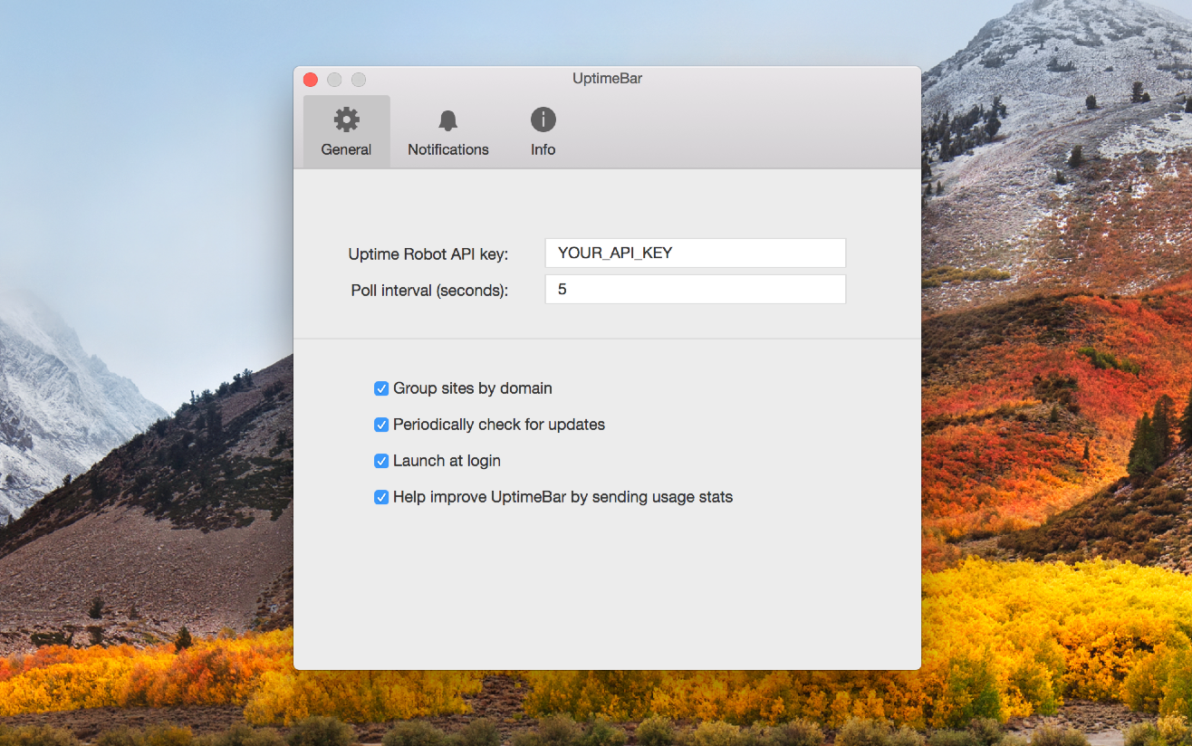Select the General tab label
This screenshot has width=1192, height=746.
tap(346, 149)
